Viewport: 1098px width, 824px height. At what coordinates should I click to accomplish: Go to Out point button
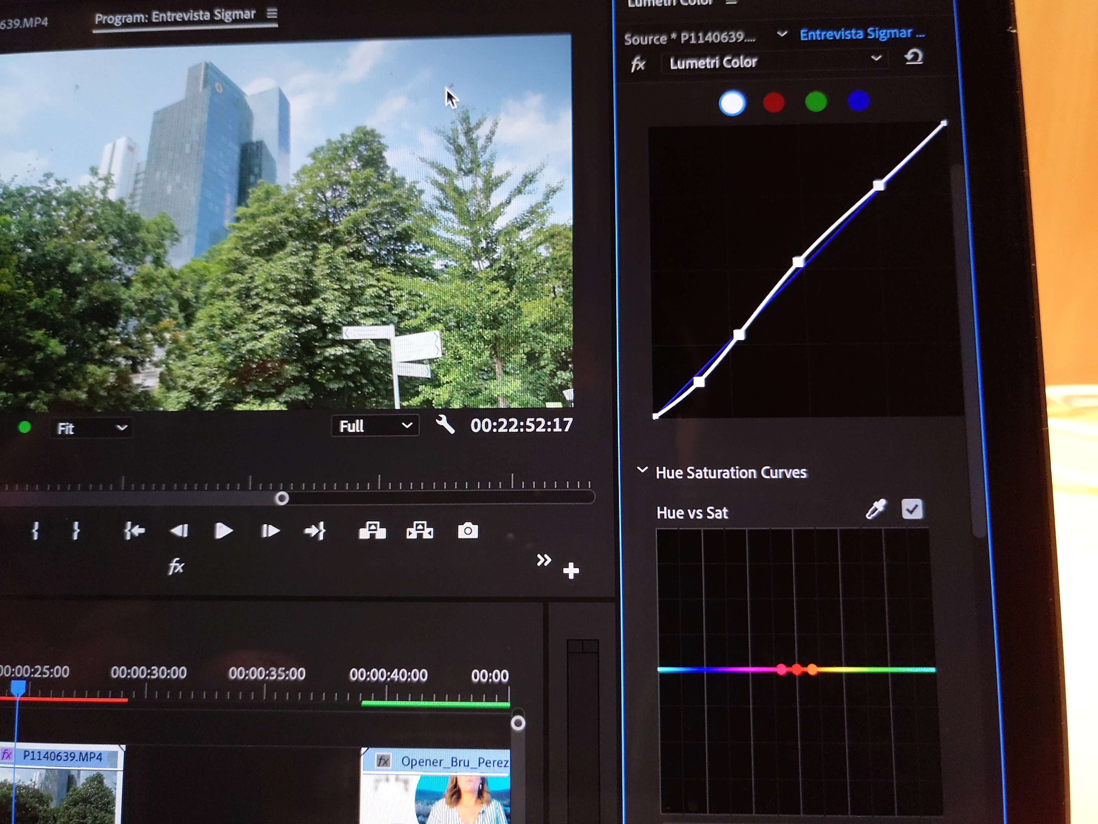click(315, 531)
